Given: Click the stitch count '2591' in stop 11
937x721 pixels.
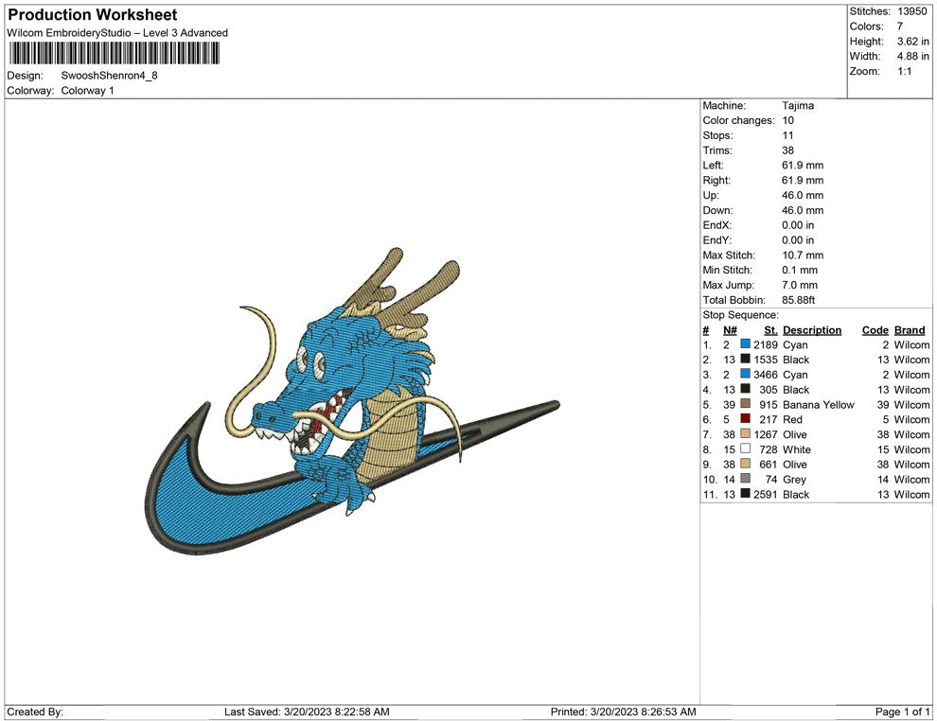Looking at the screenshot, I should point(766,494).
